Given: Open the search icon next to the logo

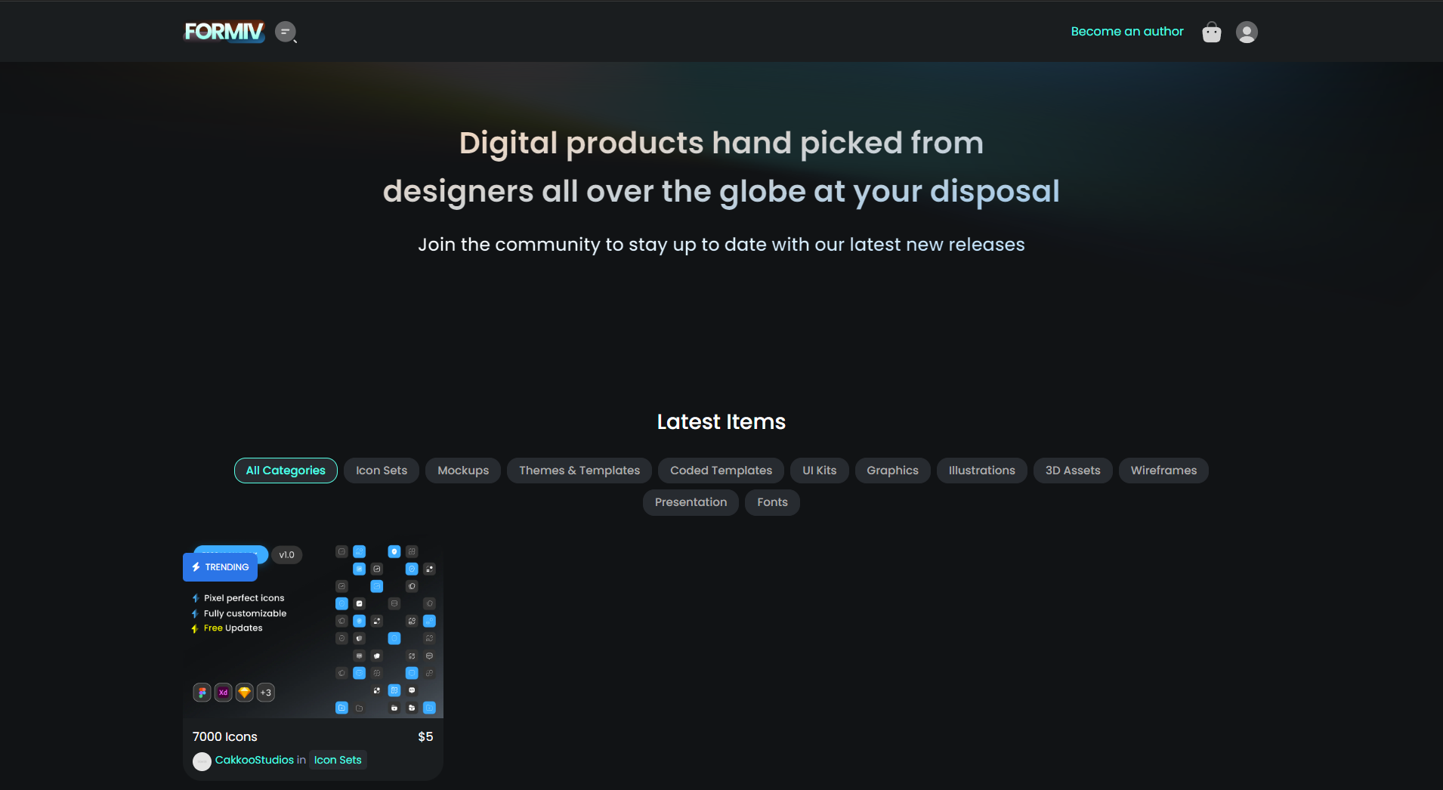Looking at the screenshot, I should (286, 32).
